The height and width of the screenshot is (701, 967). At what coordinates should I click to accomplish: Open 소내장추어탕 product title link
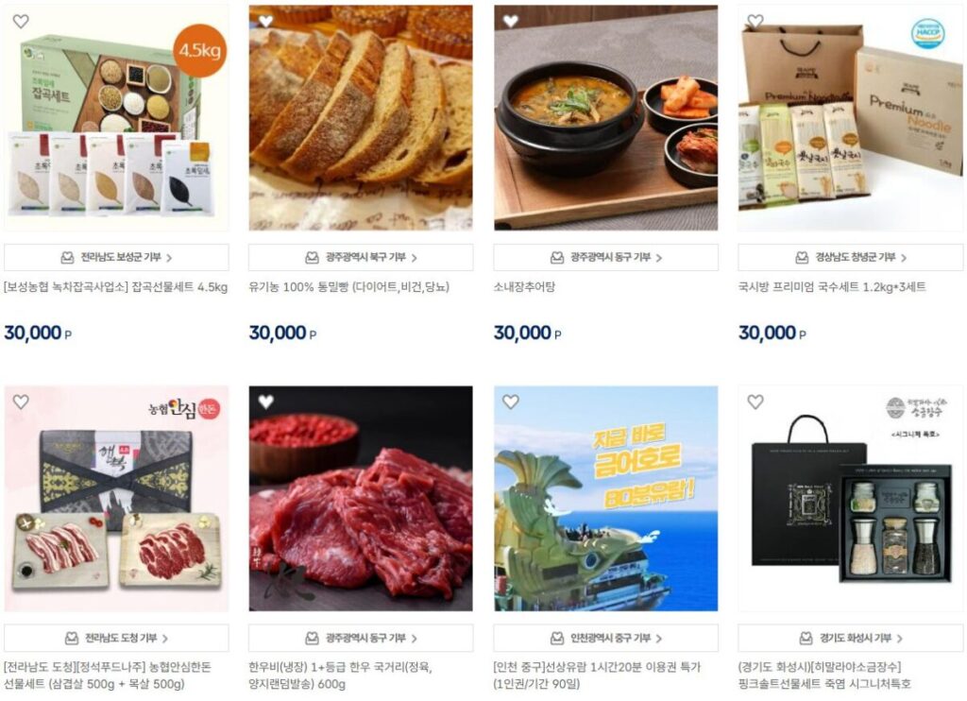point(524,287)
